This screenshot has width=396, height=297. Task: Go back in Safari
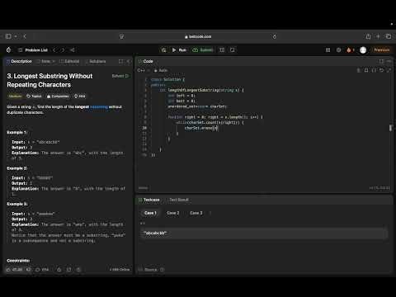[25, 36]
